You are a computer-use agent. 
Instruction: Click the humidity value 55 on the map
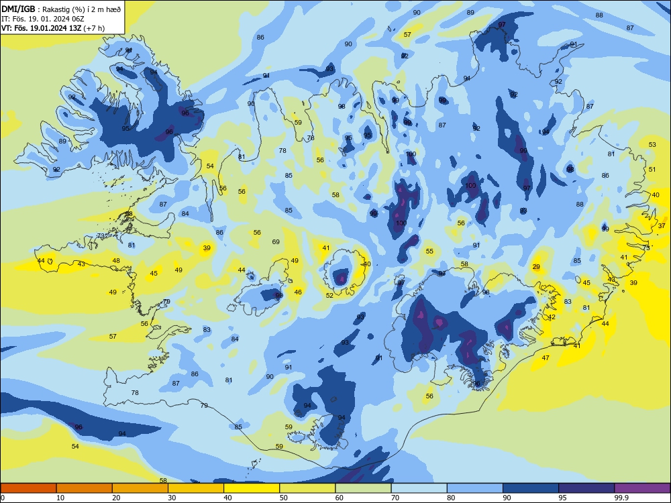429,251
